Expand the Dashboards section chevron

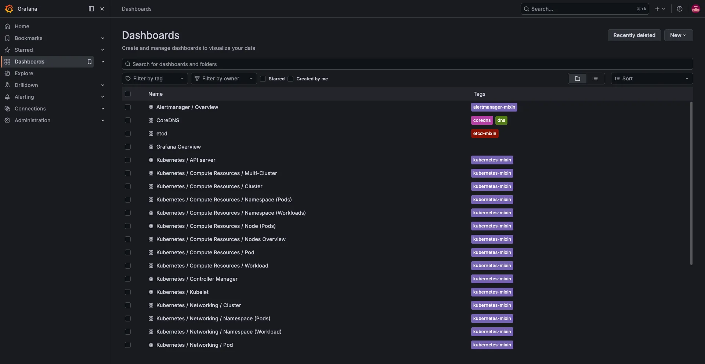[x=103, y=62]
